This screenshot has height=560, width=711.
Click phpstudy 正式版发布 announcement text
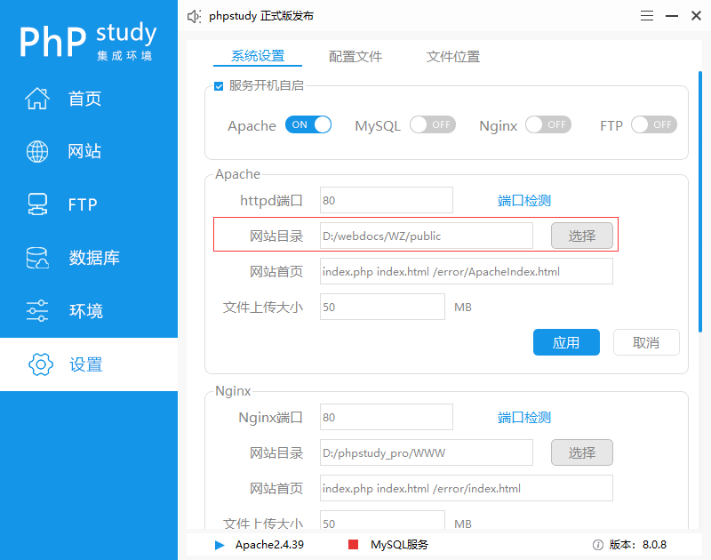click(x=261, y=16)
